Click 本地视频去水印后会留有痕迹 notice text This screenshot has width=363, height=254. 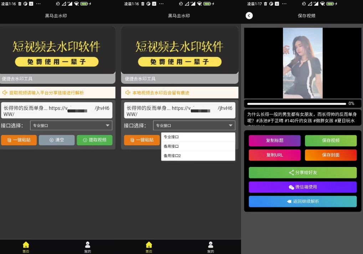click(161, 93)
